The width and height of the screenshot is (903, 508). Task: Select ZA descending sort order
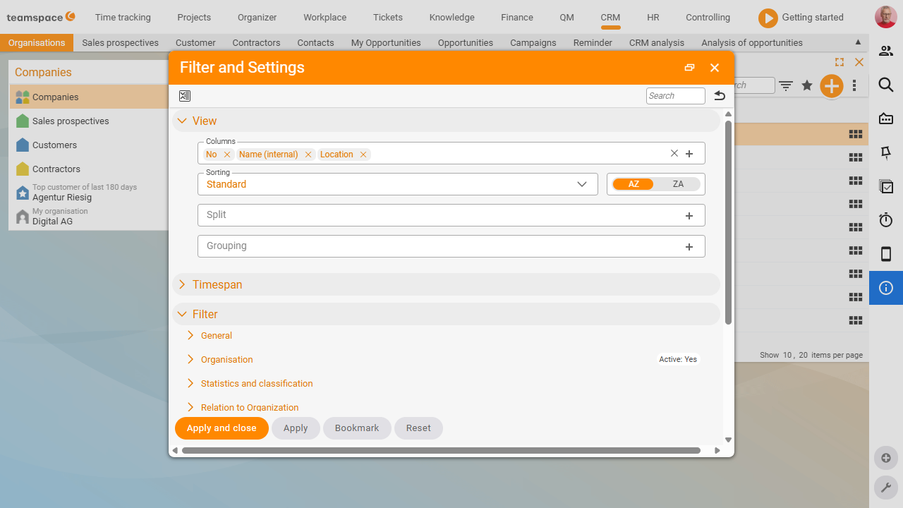(678, 184)
